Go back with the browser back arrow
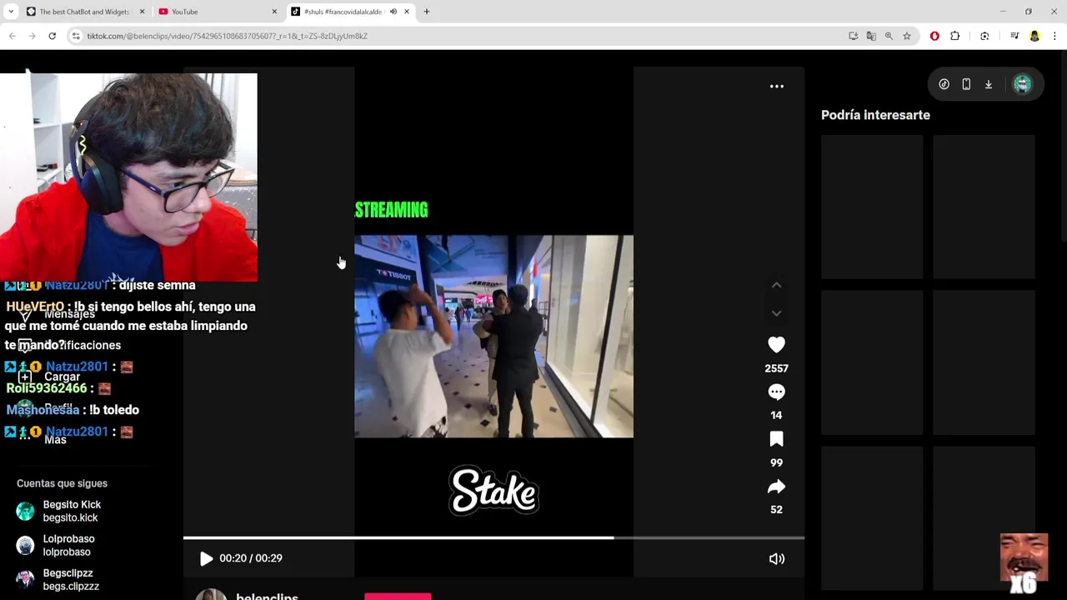The height and width of the screenshot is (600, 1067). tap(13, 36)
